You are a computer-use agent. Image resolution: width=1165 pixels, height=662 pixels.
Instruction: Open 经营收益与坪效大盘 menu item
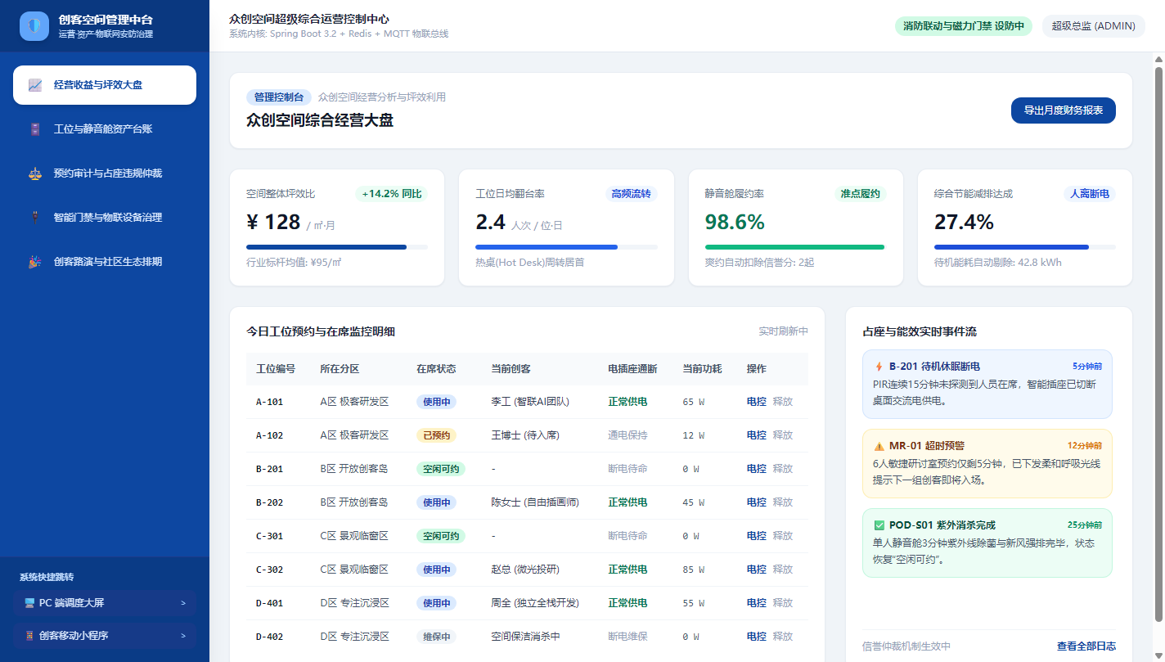pyautogui.click(x=105, y=85)
